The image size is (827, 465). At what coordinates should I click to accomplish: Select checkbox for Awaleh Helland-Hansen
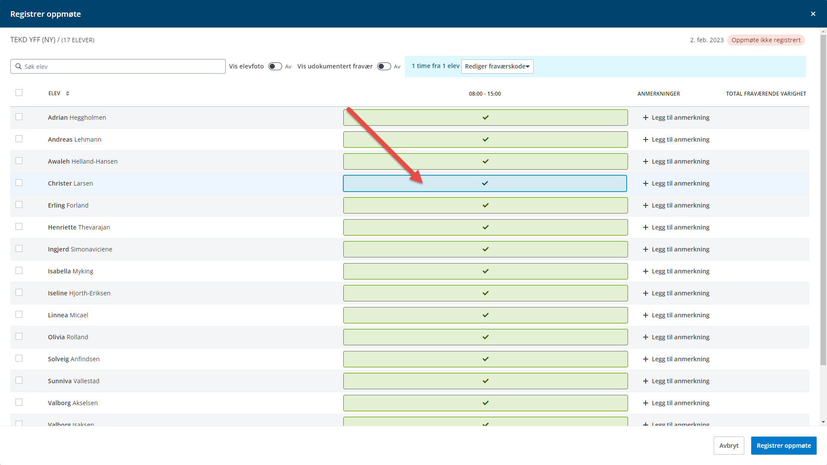coord(19,161)
